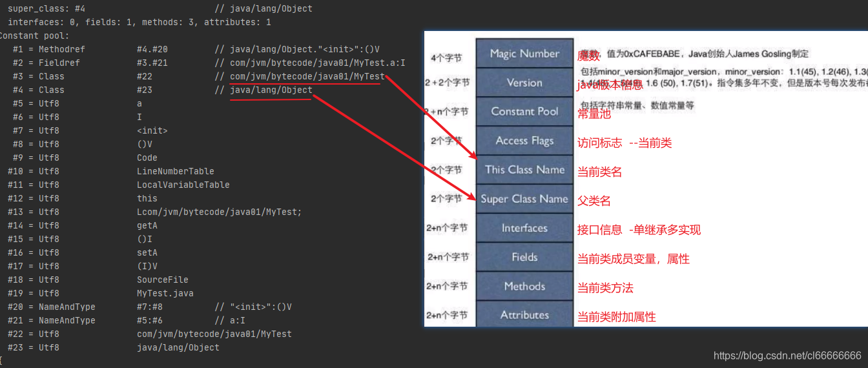Select the Constant Pool diagram box
Image resolution: width=868 pixels, height=368 pixels.
point(524,112)
